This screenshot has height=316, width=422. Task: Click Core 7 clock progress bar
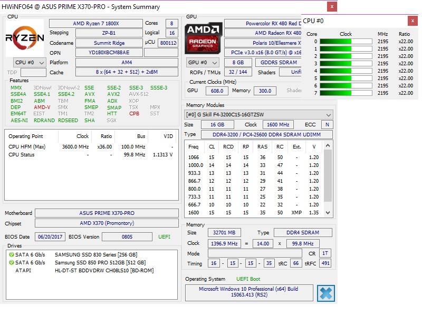coord(346,93)
